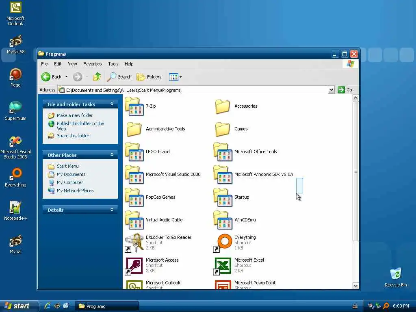Go to My Network Places link
The image size is (416, 312).
pos(75,191)
